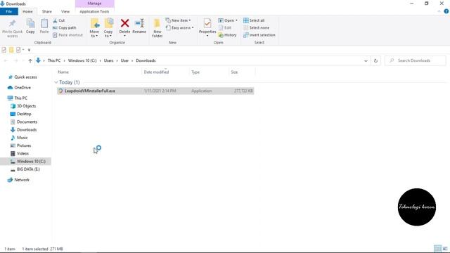Open Customize Quick Access Toolbar dropdown
Image resolution: width=450 pixels, height=253 pixels.
[29, 50]
